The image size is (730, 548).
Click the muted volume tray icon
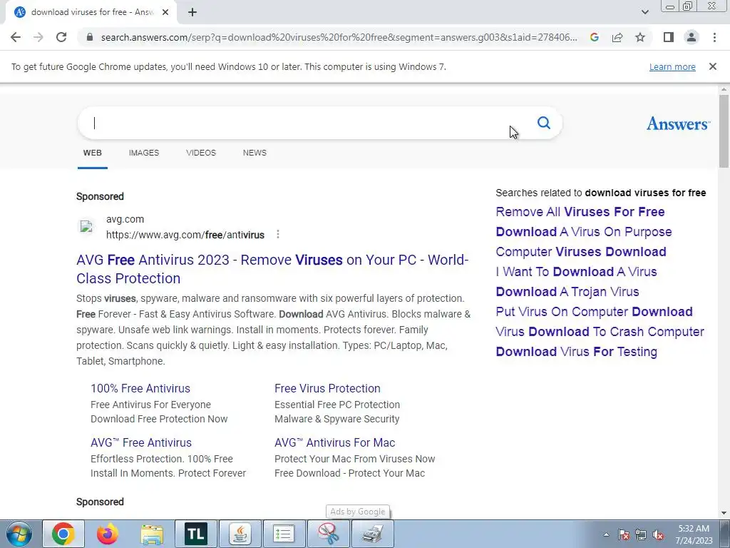coord(658,534)
